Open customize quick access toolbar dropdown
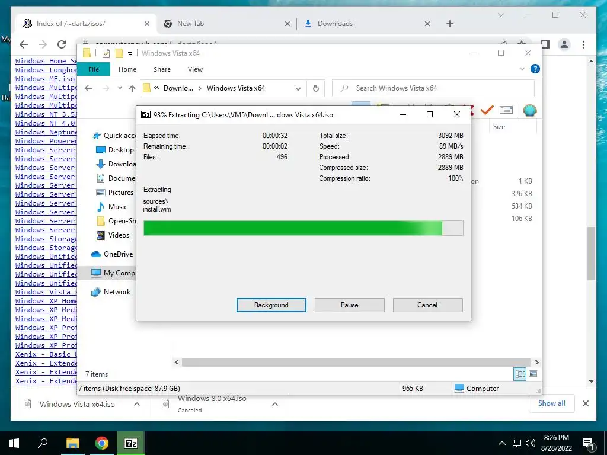The width and height of the screenshot is (607, 455). 130,53
